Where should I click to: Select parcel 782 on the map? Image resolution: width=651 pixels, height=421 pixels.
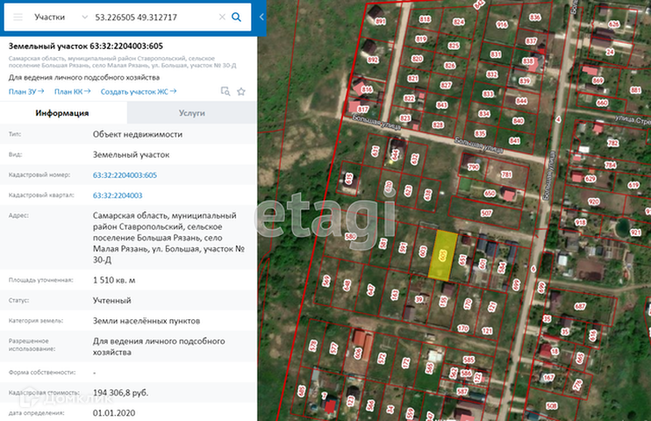(x=612, y=143)
